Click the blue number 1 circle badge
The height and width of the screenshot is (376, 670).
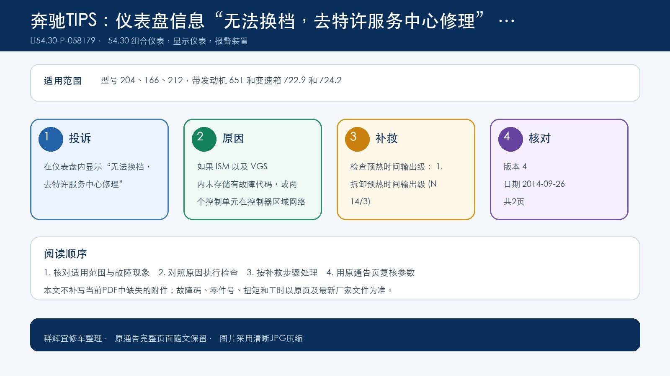(x=51, y=139)
